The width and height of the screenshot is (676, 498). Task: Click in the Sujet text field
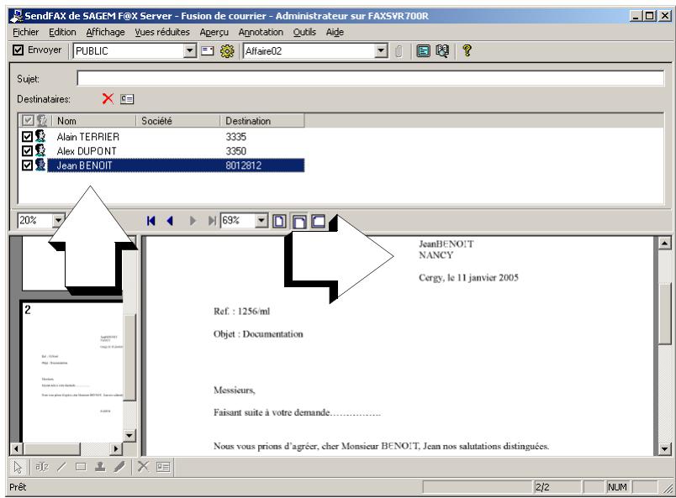pyautogui.click(x=370, y=78)
